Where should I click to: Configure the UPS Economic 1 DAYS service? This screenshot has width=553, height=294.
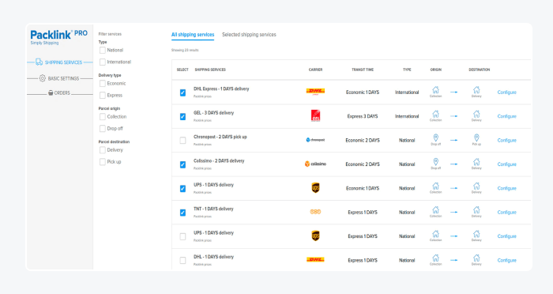tap(507, 188)
